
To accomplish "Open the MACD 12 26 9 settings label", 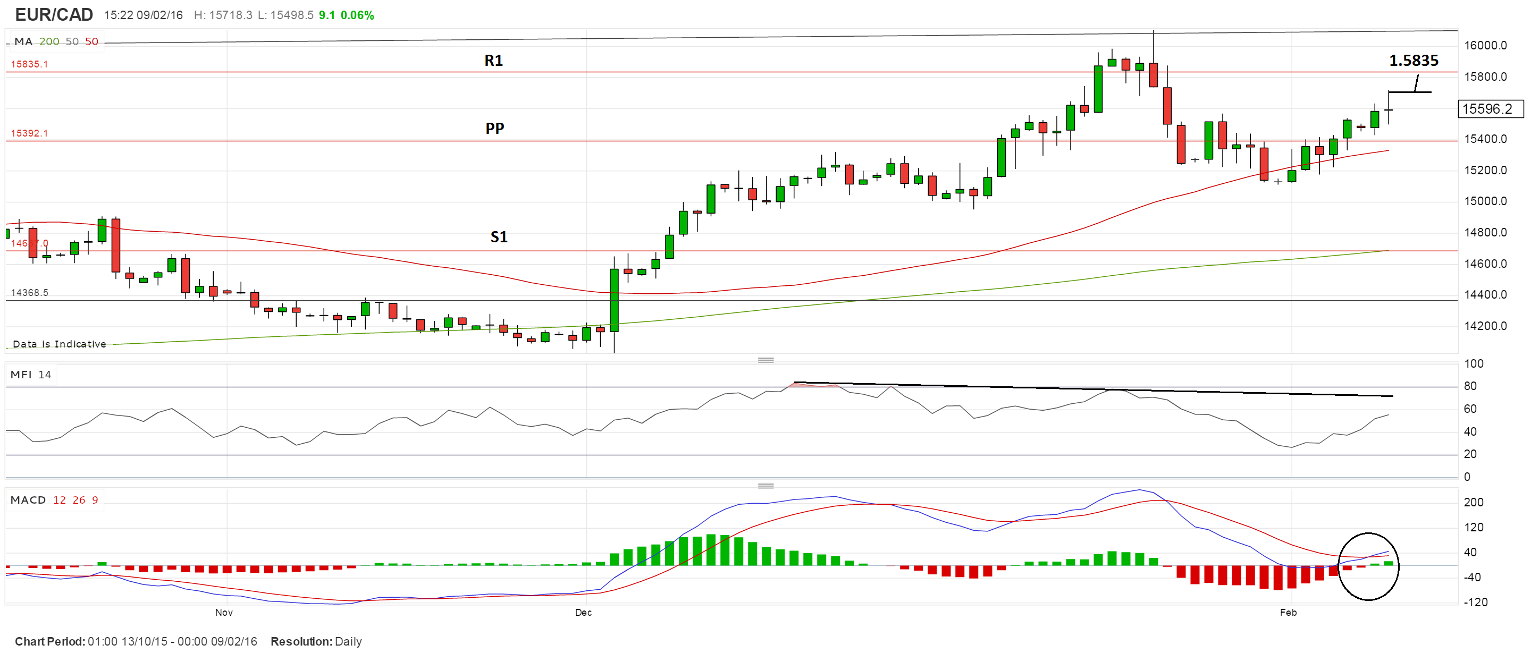I will pos(54,499).
